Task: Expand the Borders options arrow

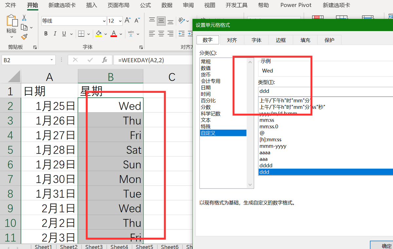Action: pos(89,34)
